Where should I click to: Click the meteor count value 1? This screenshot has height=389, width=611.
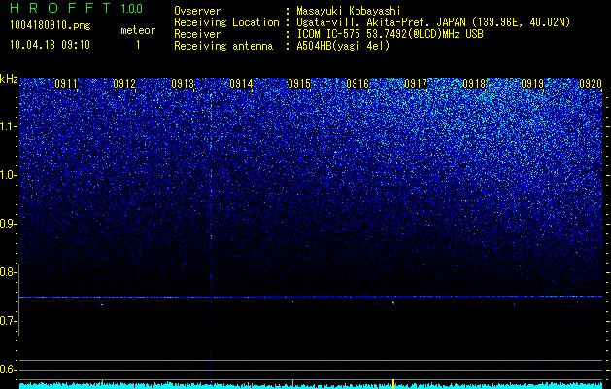pos(138,45)
